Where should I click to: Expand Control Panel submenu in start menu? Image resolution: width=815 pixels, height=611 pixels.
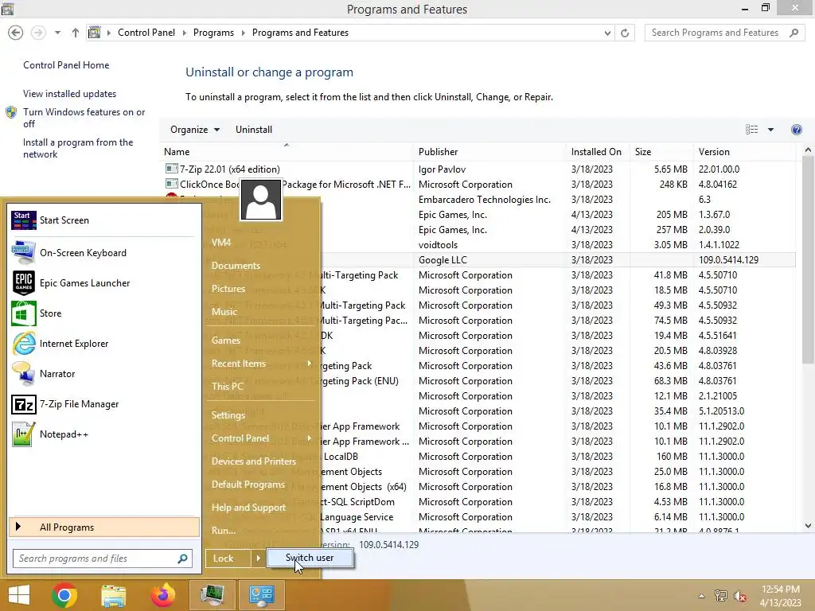(x=310, y=438)
